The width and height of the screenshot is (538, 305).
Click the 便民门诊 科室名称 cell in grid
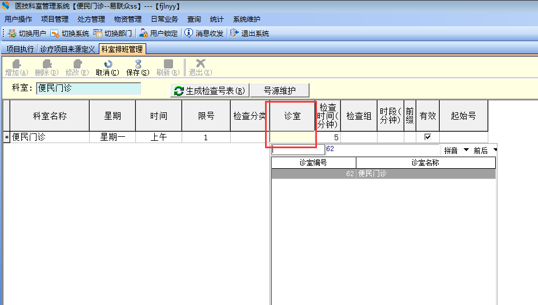pyautogui.click(x=50, y=137)
